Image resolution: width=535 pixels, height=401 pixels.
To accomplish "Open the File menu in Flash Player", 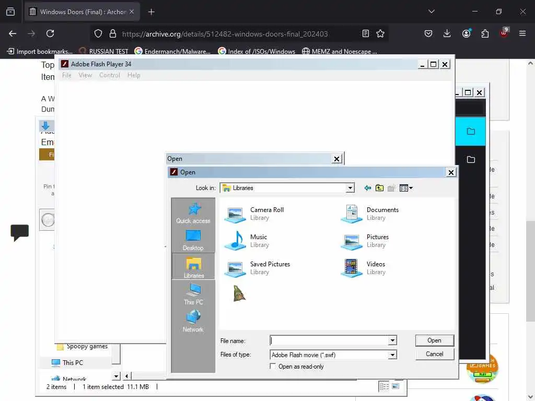I will tap(66, 75).
